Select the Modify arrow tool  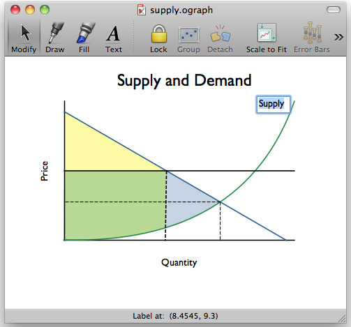(x=25, y=33)
